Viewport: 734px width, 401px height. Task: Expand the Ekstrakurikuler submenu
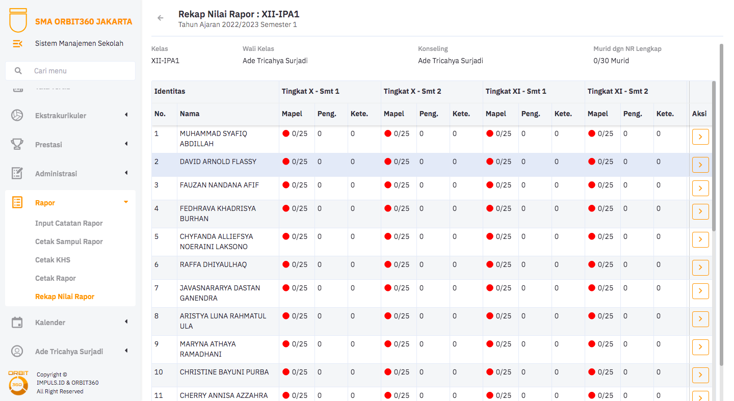[126, 115]
